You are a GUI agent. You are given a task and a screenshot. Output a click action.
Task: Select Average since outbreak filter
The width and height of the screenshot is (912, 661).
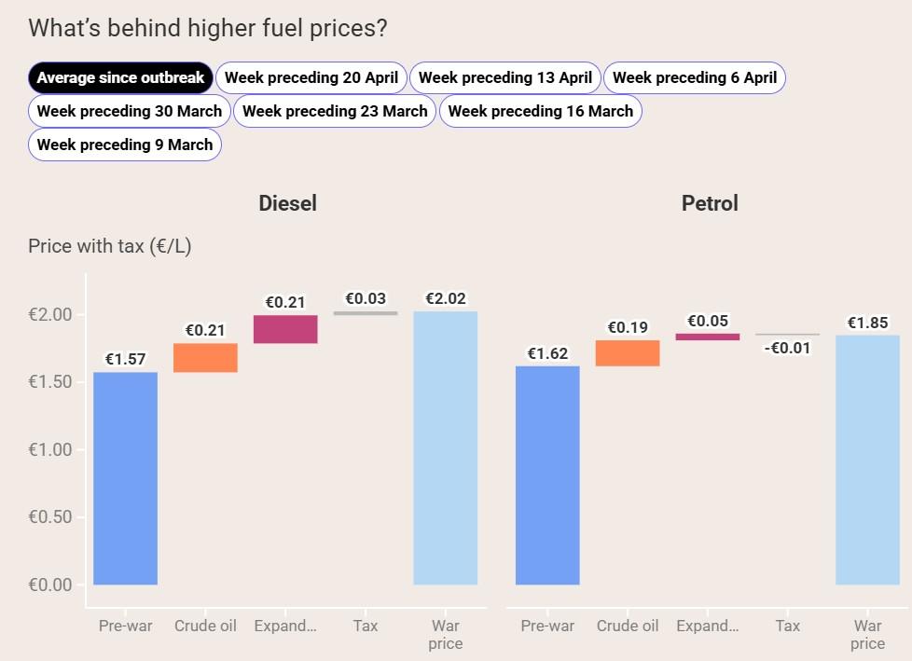click(121, 77)
